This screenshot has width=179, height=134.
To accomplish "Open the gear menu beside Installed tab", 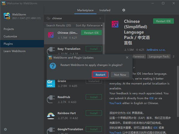I will [124, 10].
